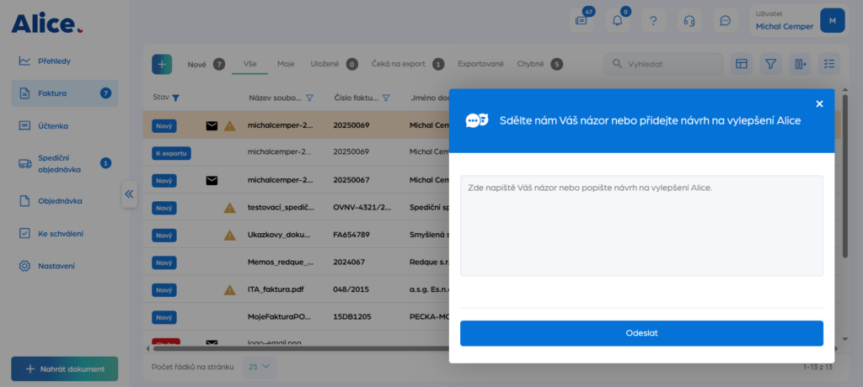Viewport: 863px width, 387px height.
Task: Switch to the Uložené tab
Action: tap(334, 64)
